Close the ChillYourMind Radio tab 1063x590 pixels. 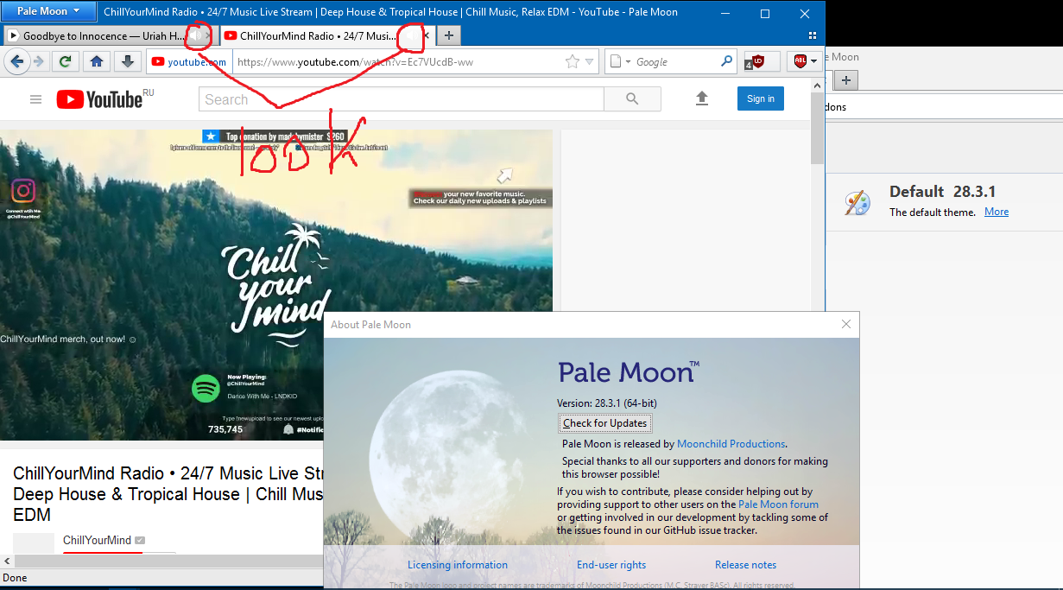(425, 36)
